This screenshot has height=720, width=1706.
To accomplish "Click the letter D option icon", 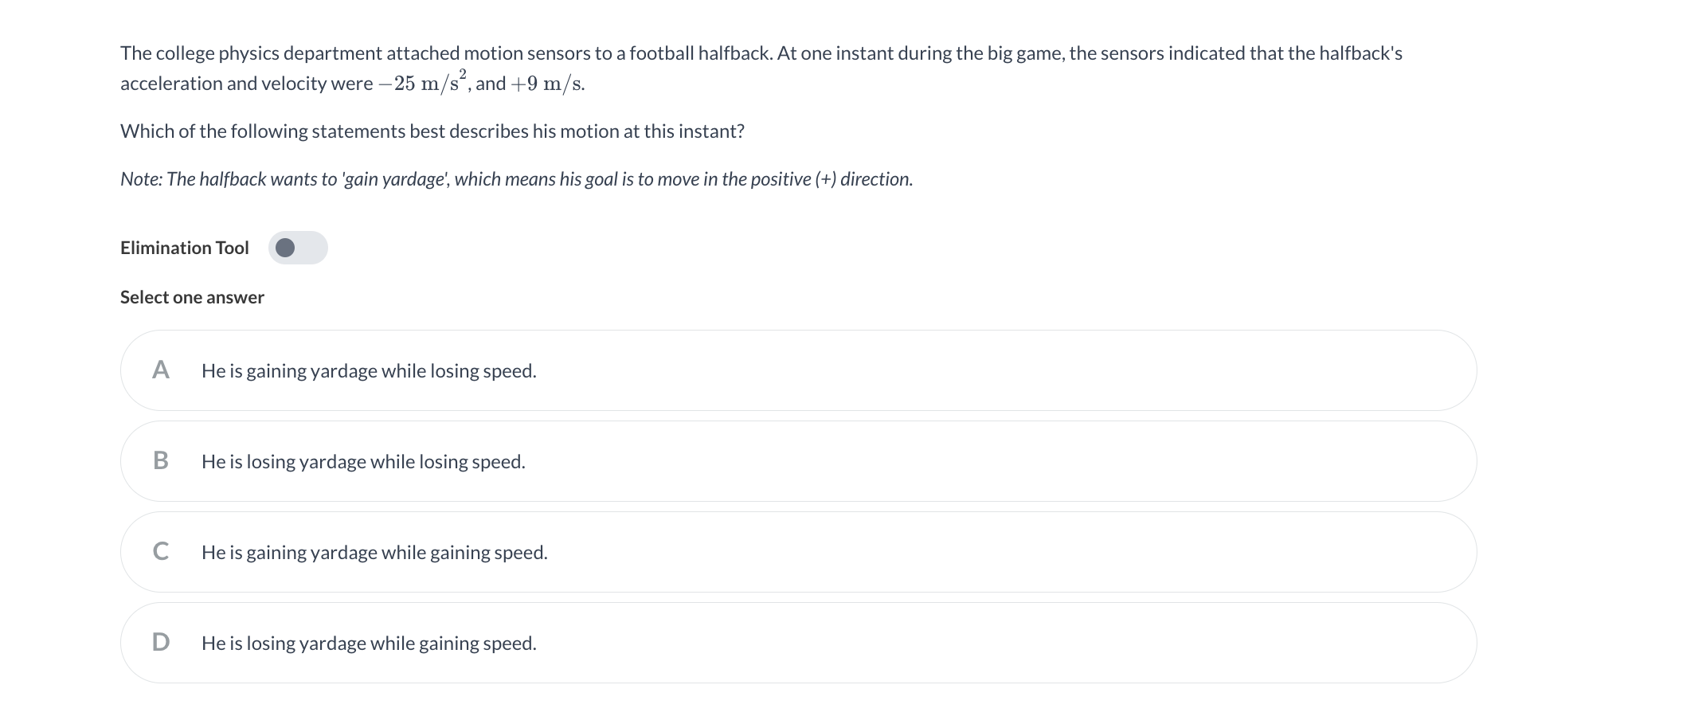I will [161, 643].
